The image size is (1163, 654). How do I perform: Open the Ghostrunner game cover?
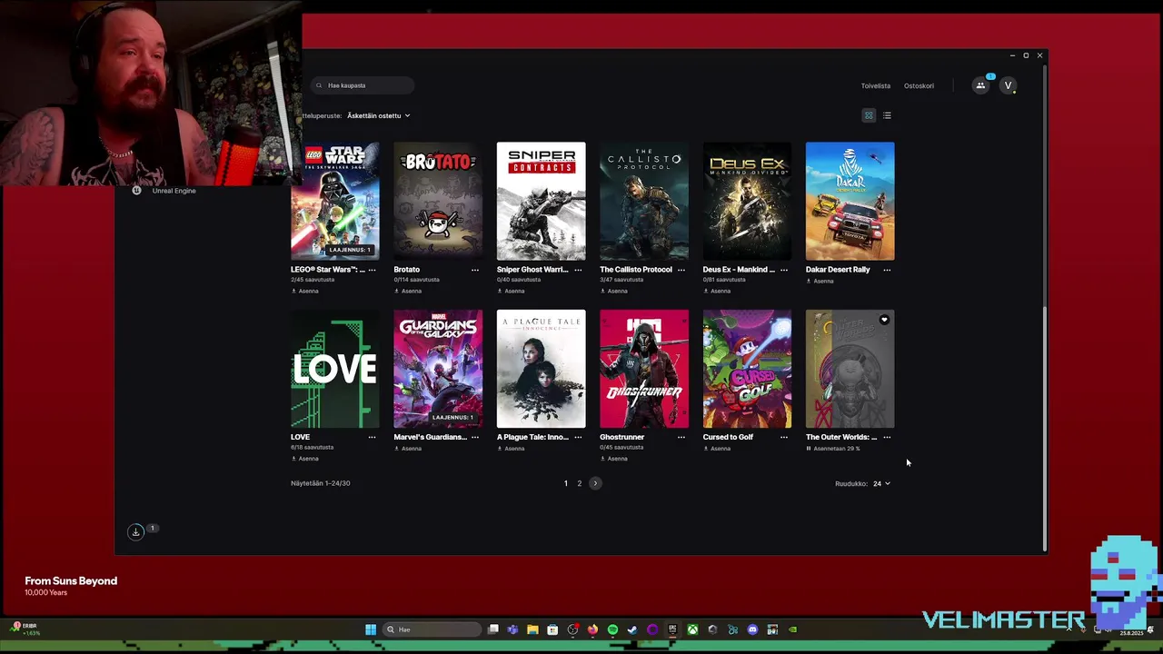[x=644, y=369]
